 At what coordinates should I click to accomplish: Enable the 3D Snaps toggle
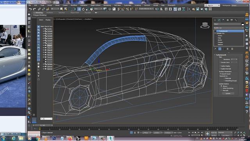119,9
